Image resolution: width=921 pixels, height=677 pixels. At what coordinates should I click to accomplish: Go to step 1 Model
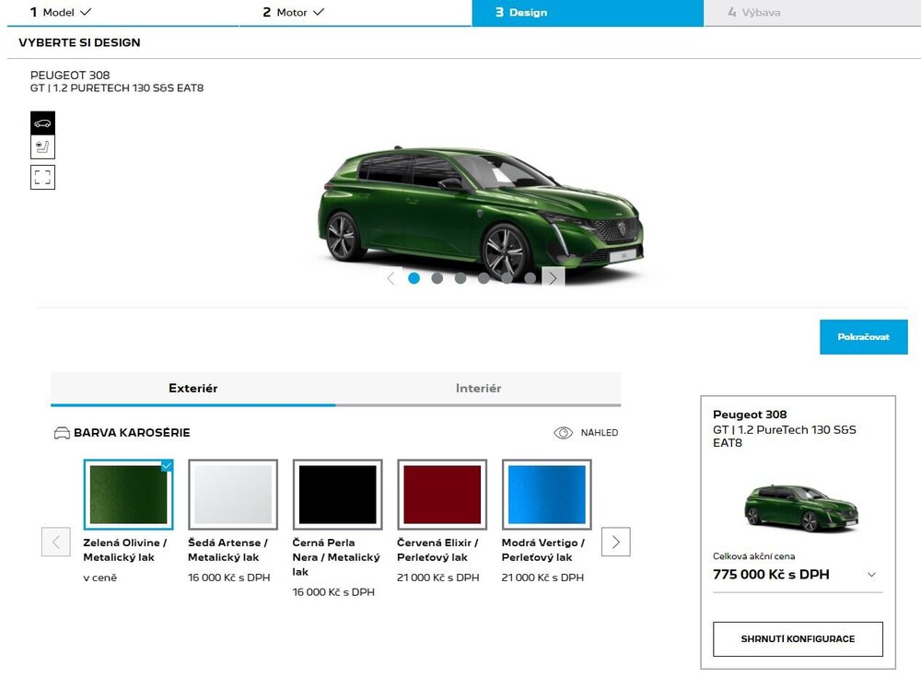click(x=122, y=12)
